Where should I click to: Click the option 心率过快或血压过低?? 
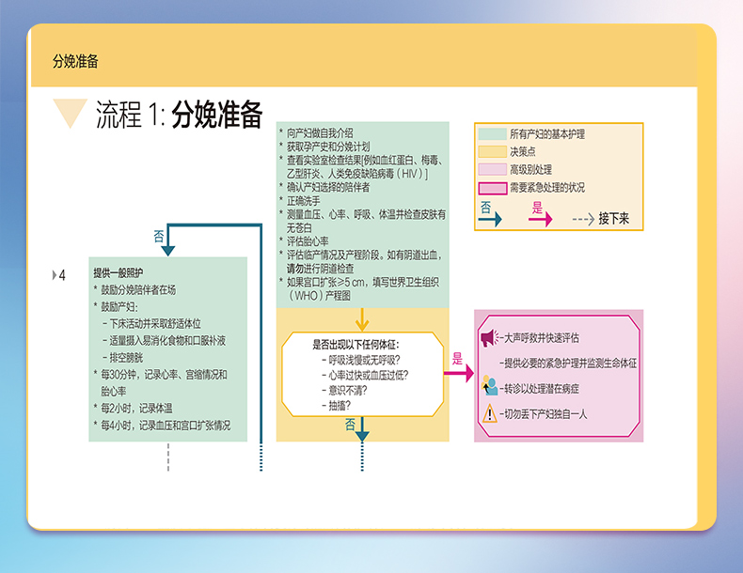point(368,375)
